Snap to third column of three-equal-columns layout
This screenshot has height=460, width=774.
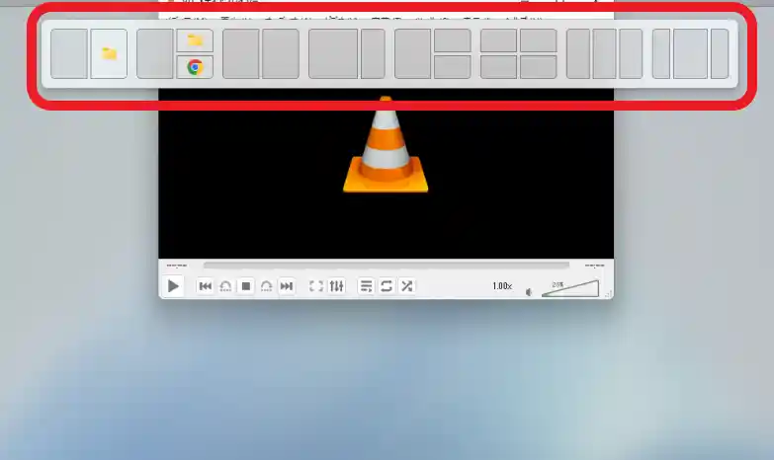[x=631, y=53]
